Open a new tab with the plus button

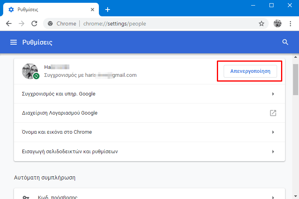108,10
